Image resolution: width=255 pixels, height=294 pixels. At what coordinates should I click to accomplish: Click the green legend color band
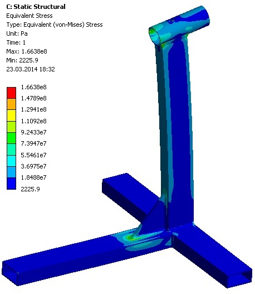click(11, 138)
